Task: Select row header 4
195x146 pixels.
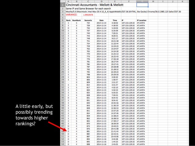Action: 63,15
